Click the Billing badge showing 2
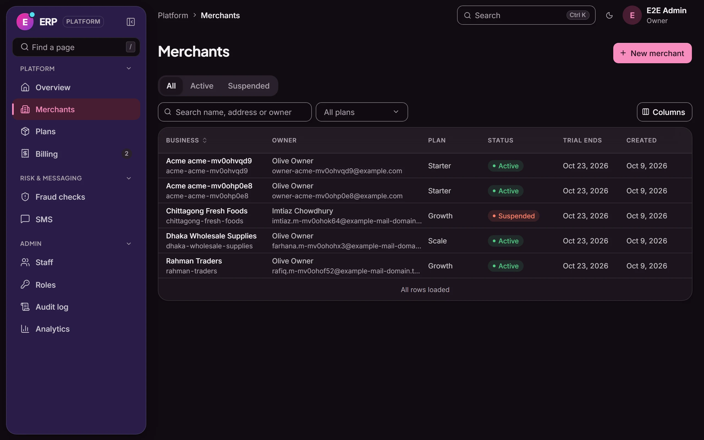Viewport: 704px width, 440px height. pyautogui.click(x=127, y=154)
